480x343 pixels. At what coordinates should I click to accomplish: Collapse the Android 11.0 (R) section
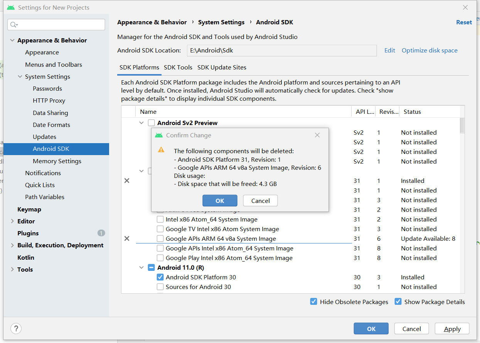click(141, 267)
